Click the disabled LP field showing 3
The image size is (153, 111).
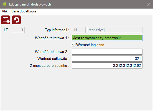click(18, 30)
